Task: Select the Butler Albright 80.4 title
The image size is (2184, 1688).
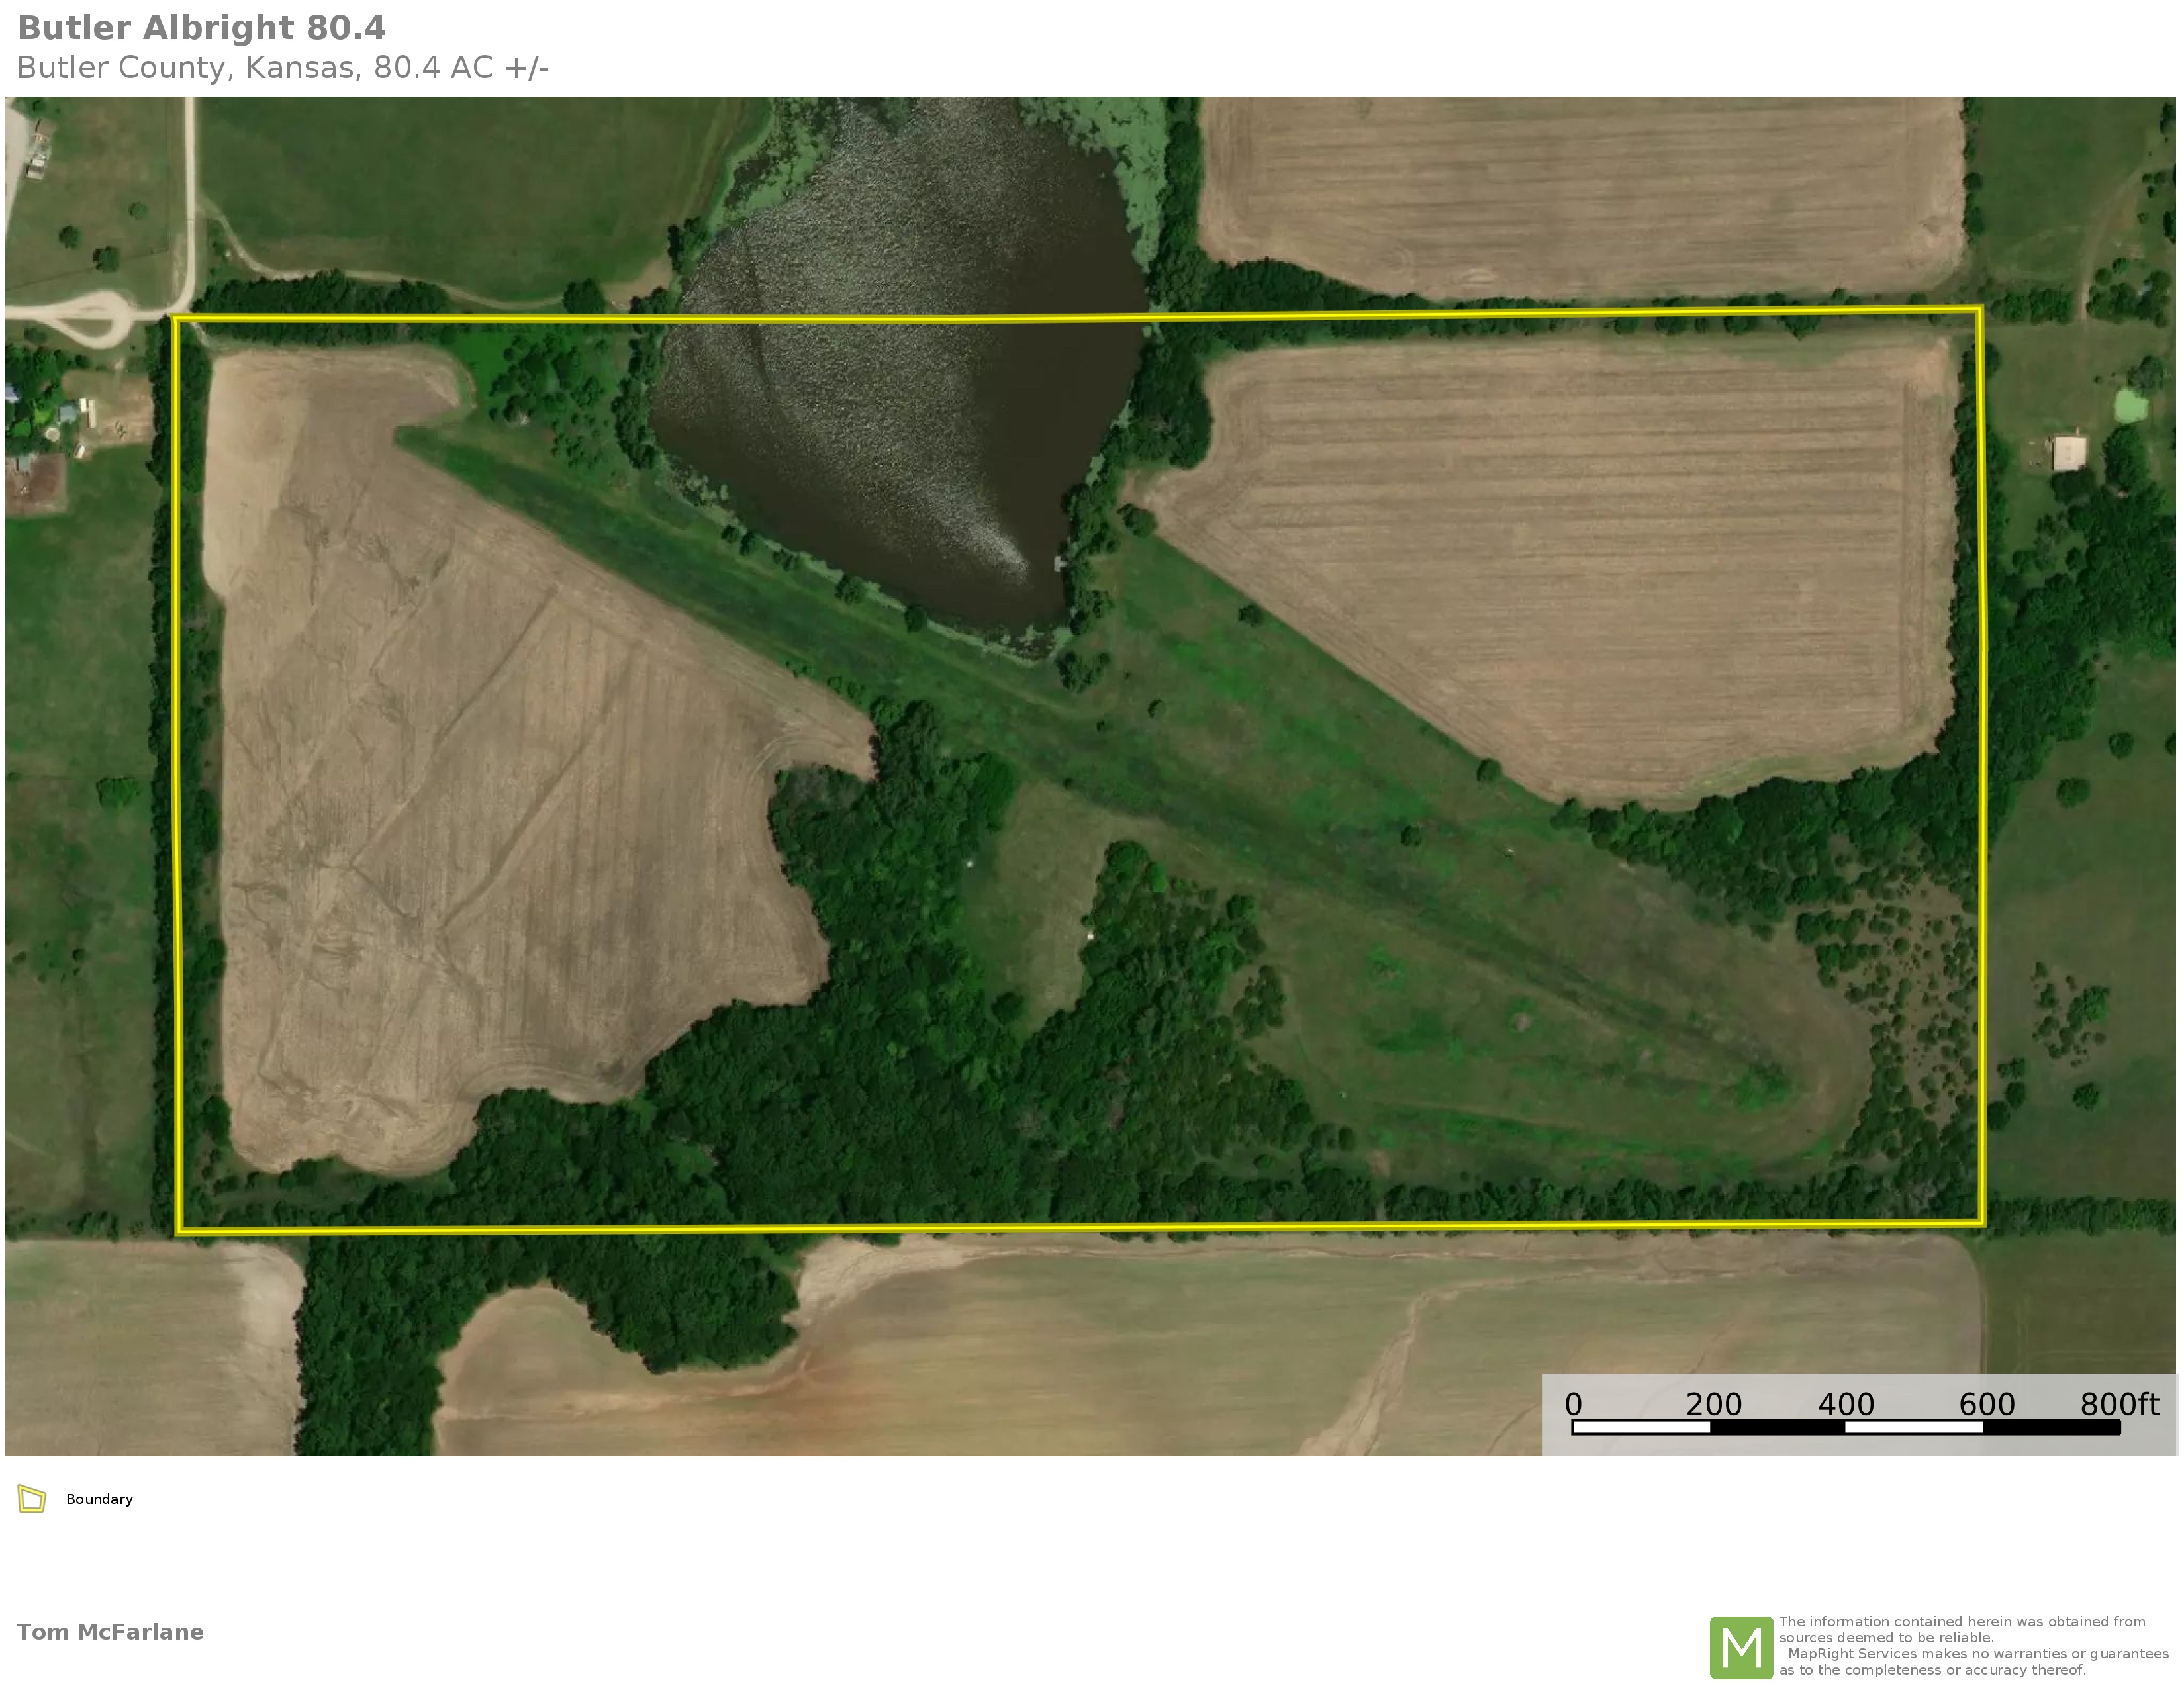Action: point(201,28)
